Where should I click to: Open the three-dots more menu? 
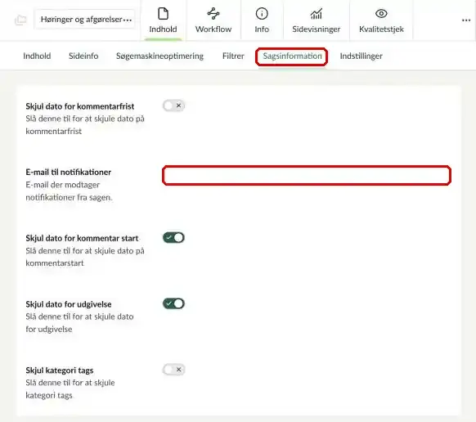(x=466, y=20)
